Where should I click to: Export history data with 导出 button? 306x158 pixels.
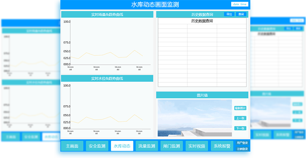[229, 14]
